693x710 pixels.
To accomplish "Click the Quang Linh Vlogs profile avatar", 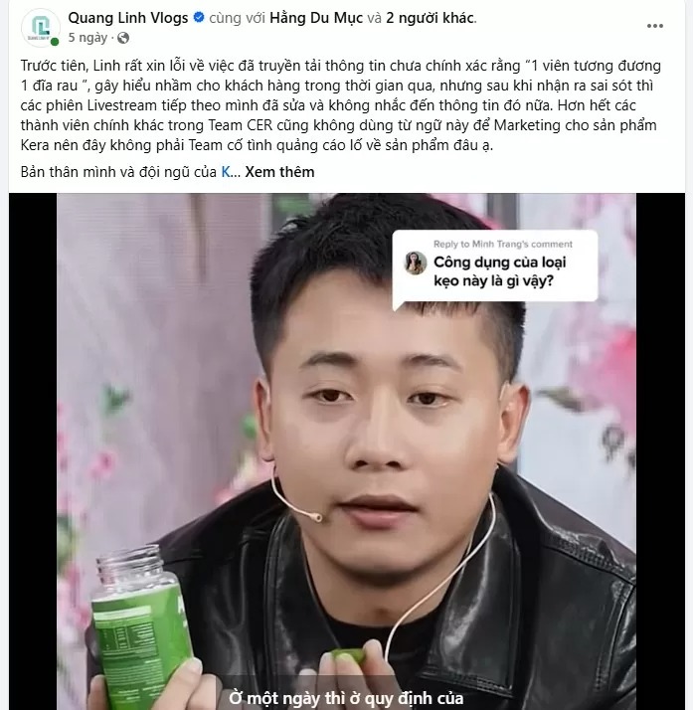I will click(41, 27).
